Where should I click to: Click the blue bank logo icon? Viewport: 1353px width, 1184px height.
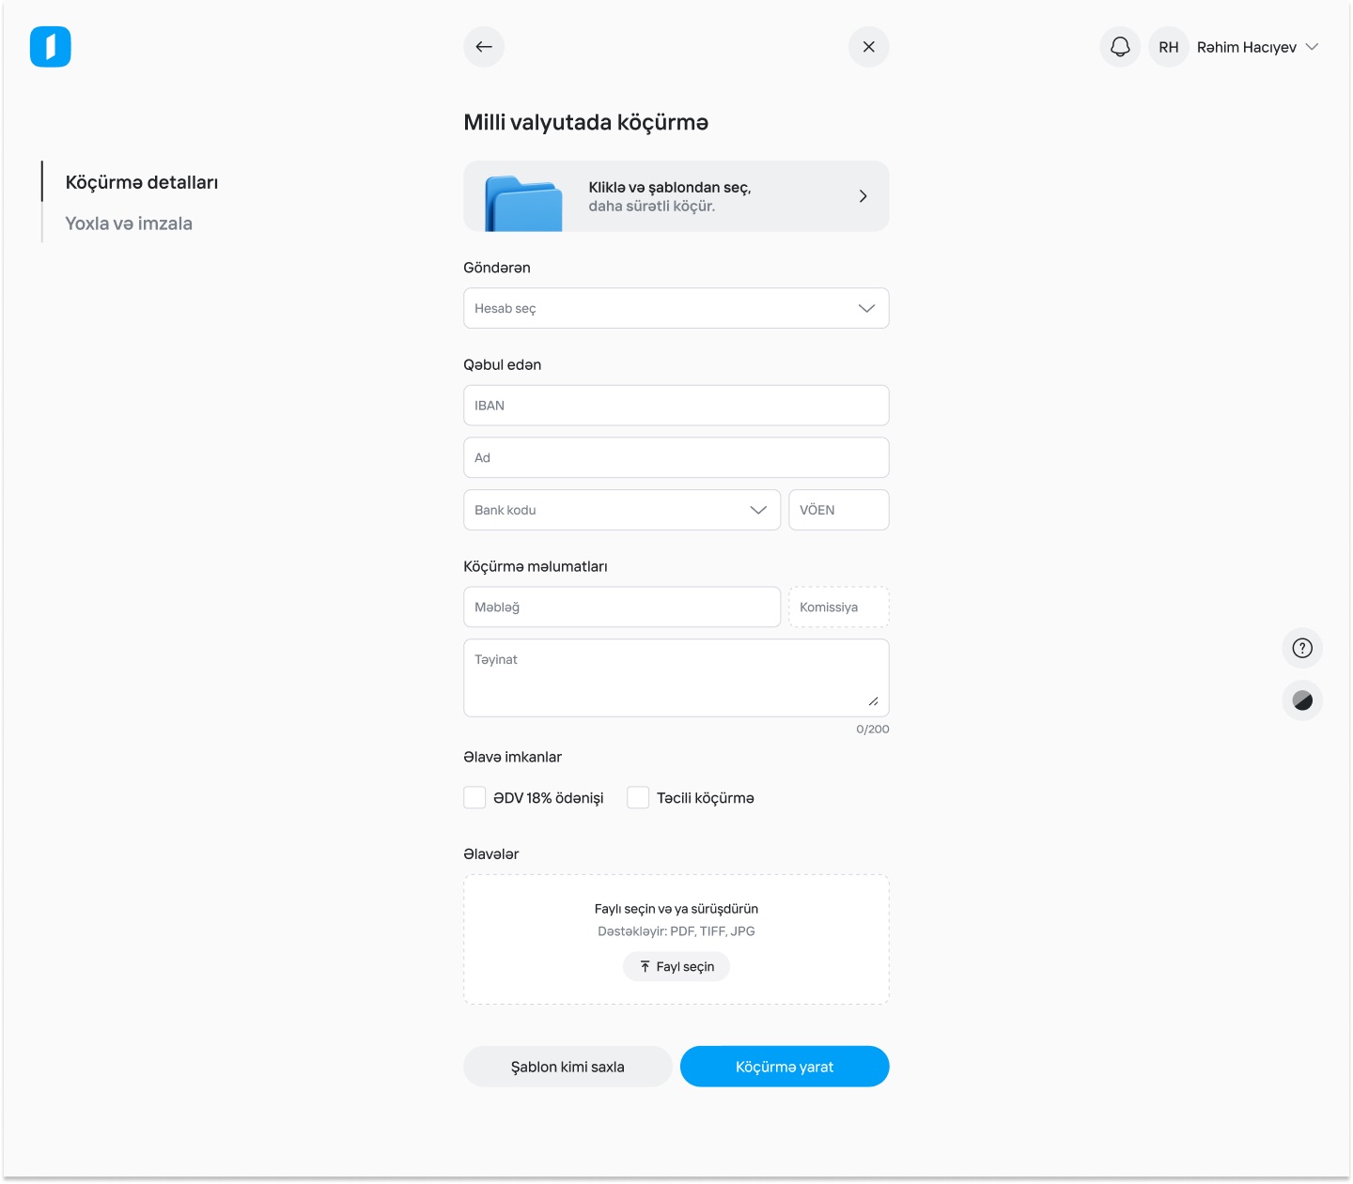[x=51, y=47]
